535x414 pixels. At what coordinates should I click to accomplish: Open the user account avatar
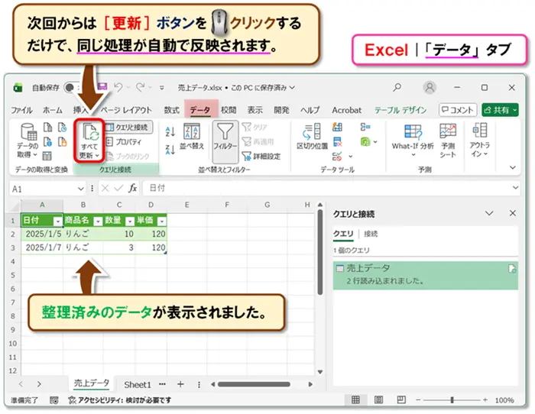[430, 88]
